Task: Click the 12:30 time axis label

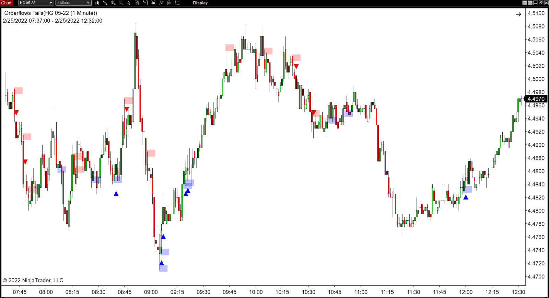Action: coord(518,292)
